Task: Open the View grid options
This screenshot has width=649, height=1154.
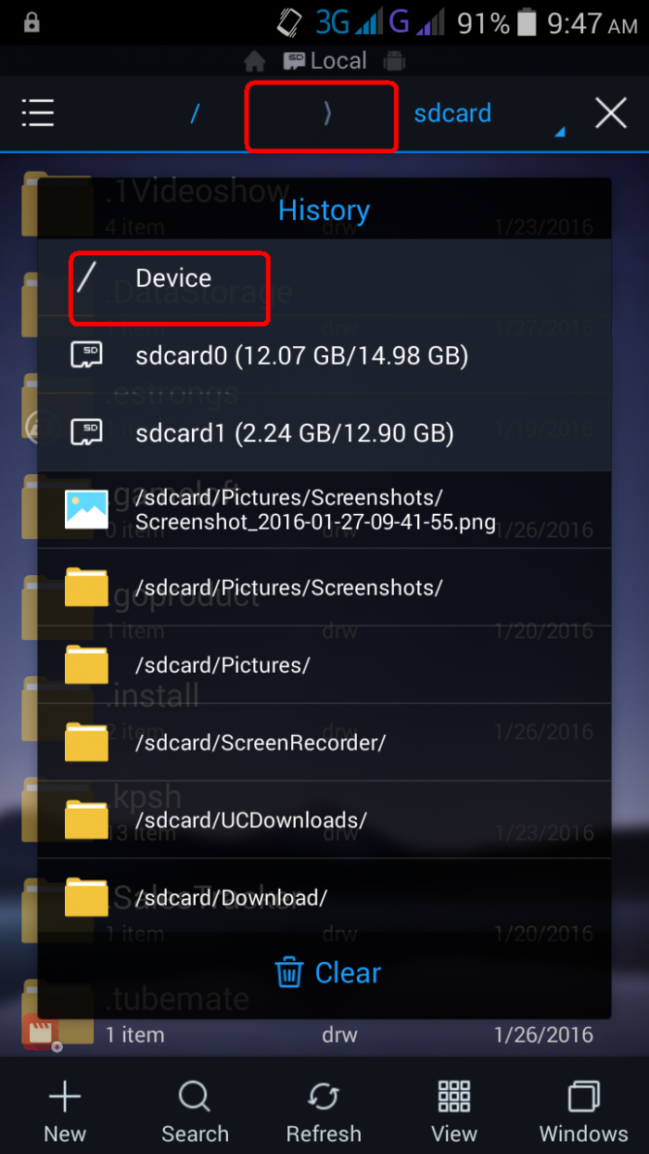Action: 454,1098
